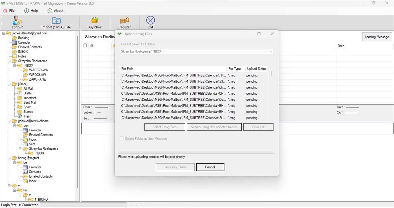
Task: Open the WARSZAWA folder
Action: point(38,70)
